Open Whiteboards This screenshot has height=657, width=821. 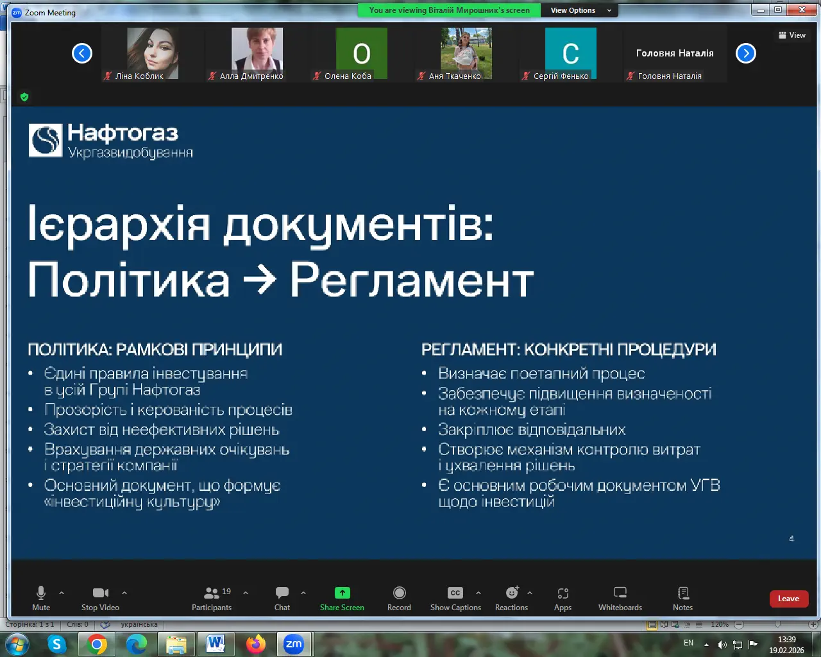(x=620, y=598)
